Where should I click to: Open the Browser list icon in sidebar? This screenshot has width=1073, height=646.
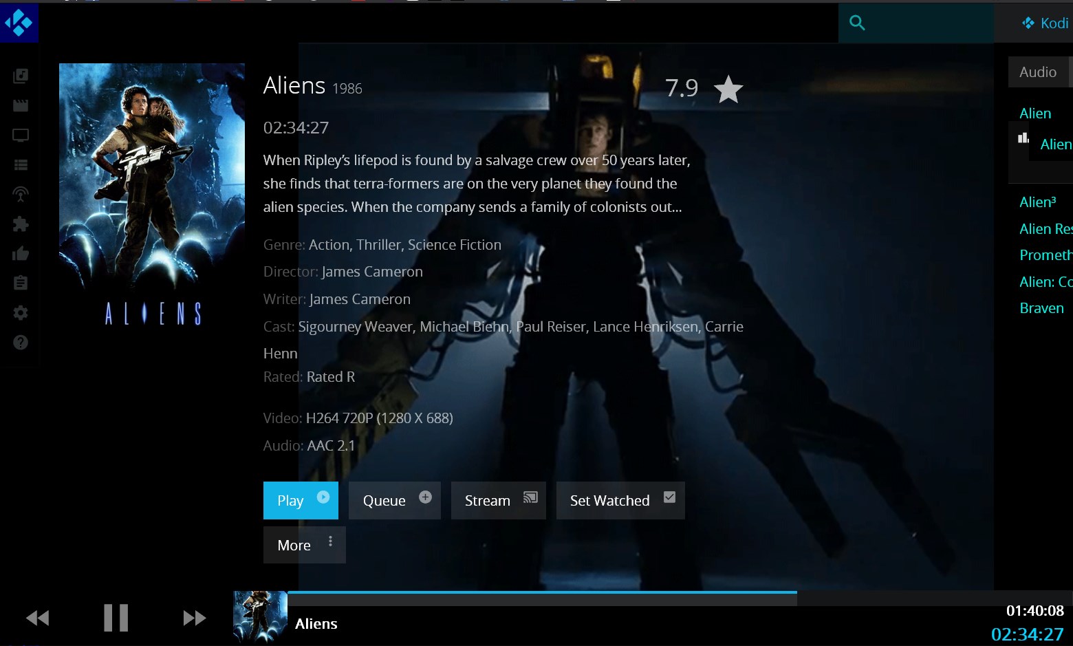pos(21,165)
